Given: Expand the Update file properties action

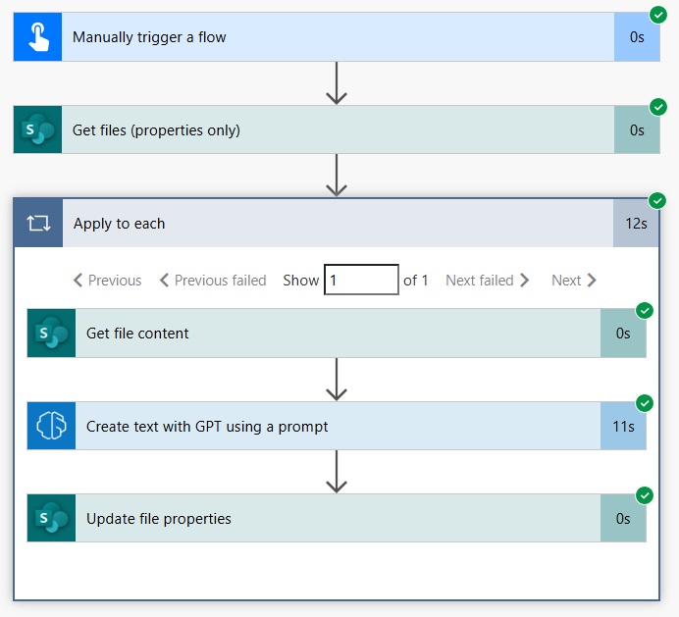Looking at the screenshot, I should 337,518.
